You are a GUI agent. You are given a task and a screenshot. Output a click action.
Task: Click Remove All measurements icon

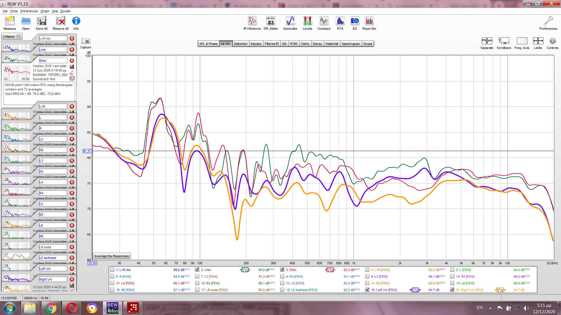[60, 23]
